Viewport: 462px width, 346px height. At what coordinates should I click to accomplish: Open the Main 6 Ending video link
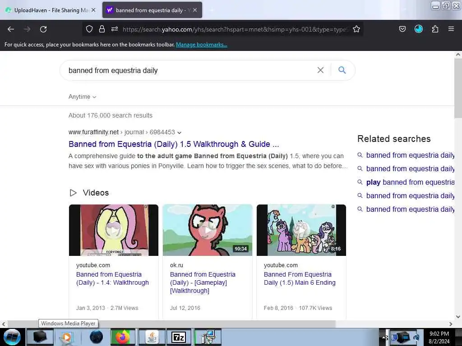300,278
